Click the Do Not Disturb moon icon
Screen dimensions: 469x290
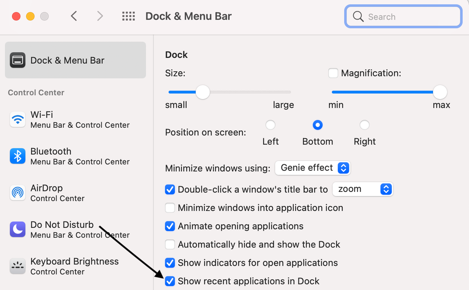click(18, 230)
